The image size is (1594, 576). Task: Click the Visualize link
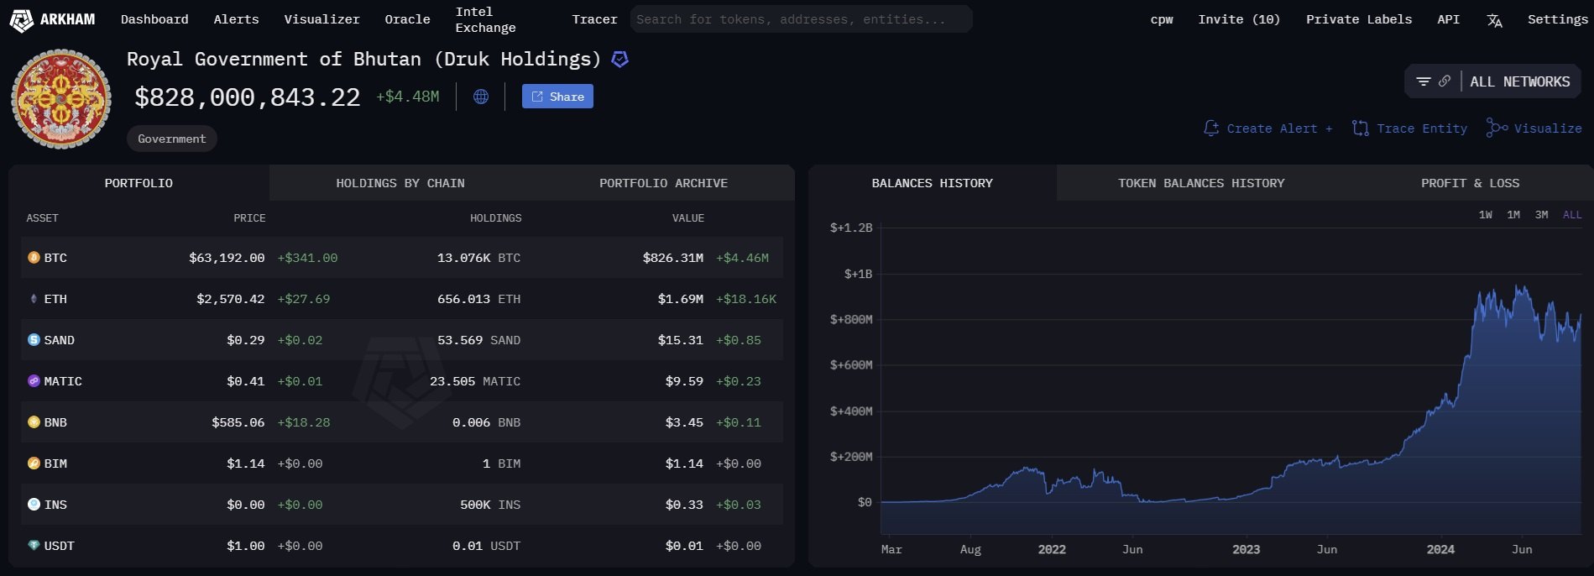point(1534,128)
